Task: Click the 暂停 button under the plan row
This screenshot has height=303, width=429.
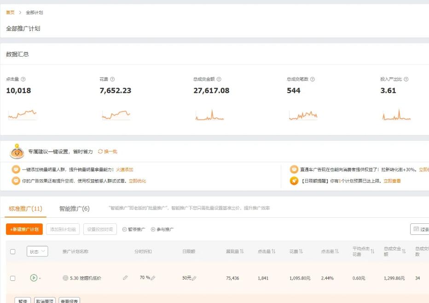Action: click(23, 300)
